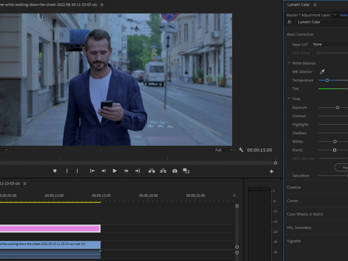Viewport: 348px width, 261px height.
Task: Play the program monitor video
Action: 115,171
